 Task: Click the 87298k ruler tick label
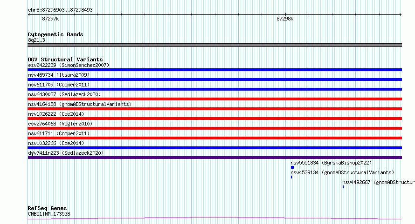[285, 19]
